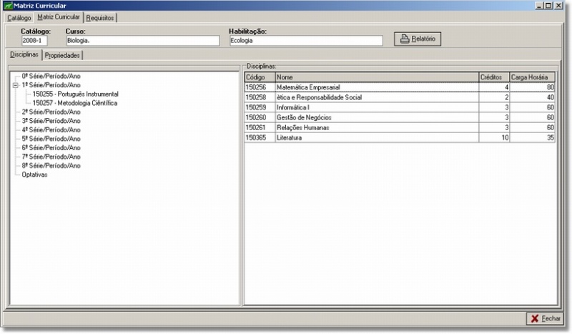This screenshot has height=334, width=572.
Task: Click the Carga Horária column header
Action: point(533,77)
